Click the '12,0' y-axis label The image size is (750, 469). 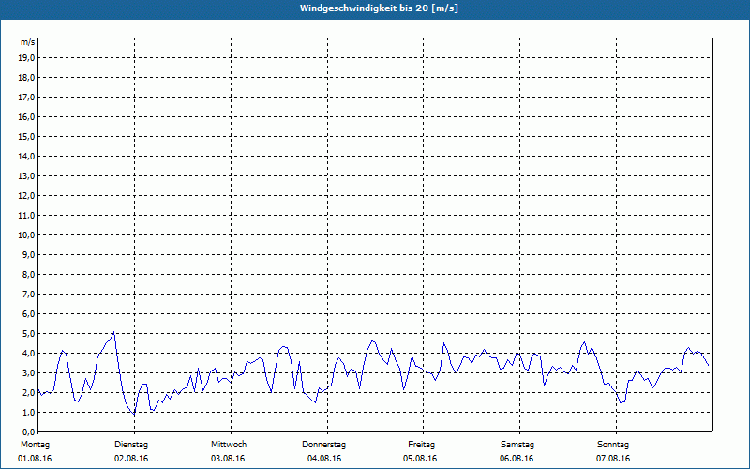click(26, 196)
